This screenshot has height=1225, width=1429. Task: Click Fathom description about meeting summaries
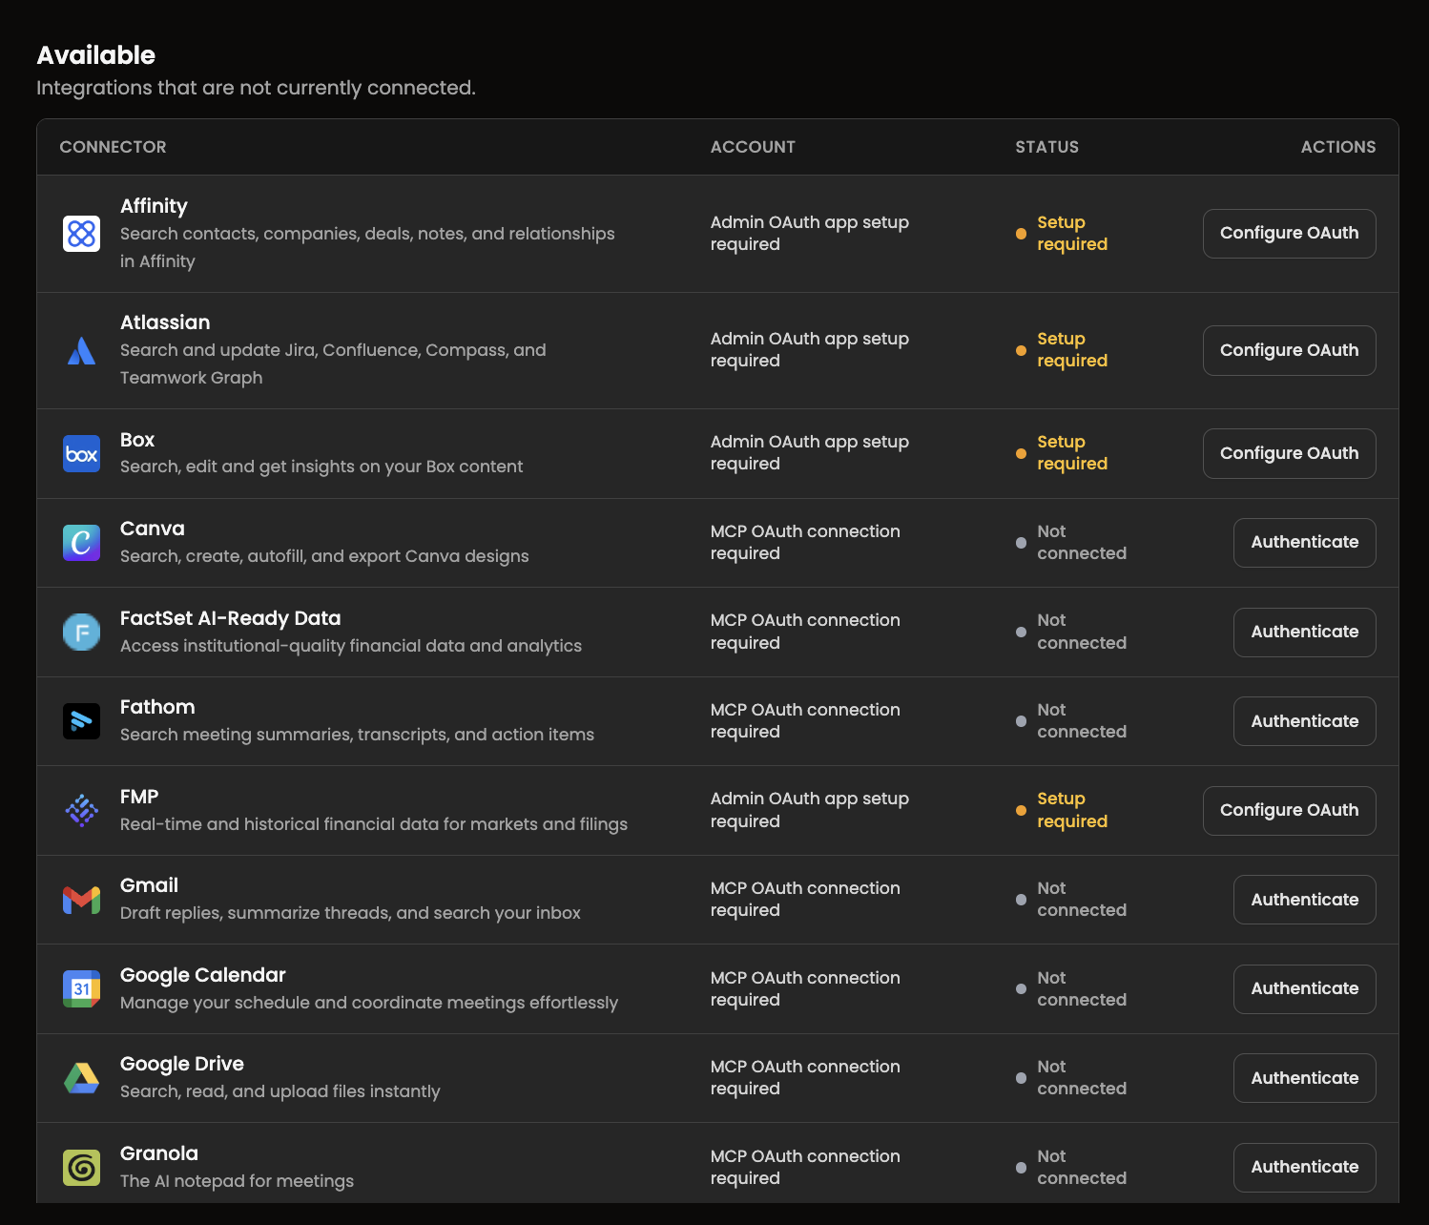pyautogui.click(x=357, y=735)
